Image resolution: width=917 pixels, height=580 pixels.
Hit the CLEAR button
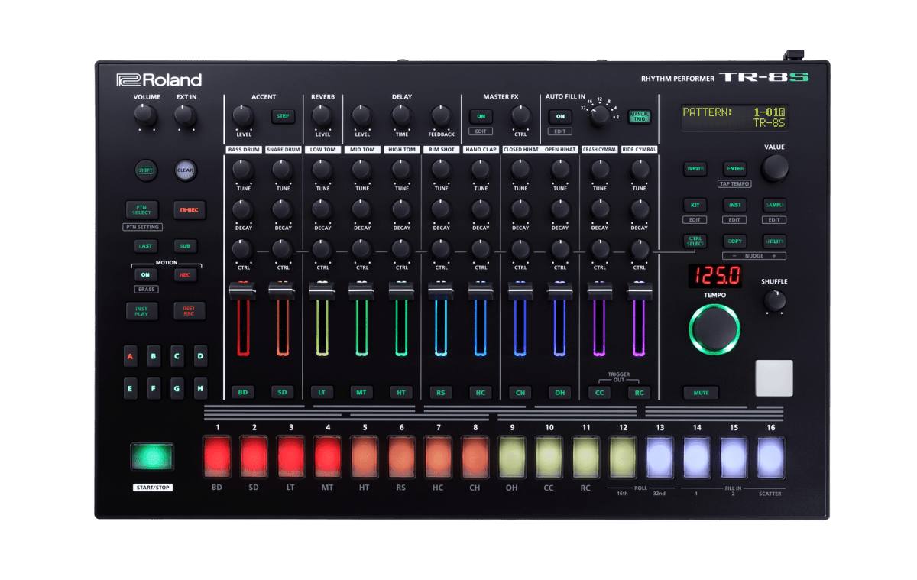click(184, 170)
